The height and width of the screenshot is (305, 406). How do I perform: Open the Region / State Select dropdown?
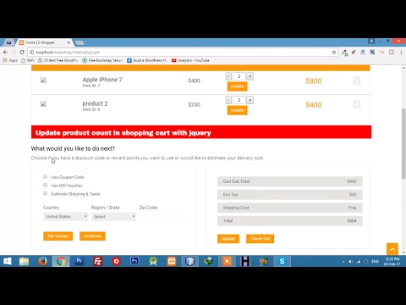point(113,217)
